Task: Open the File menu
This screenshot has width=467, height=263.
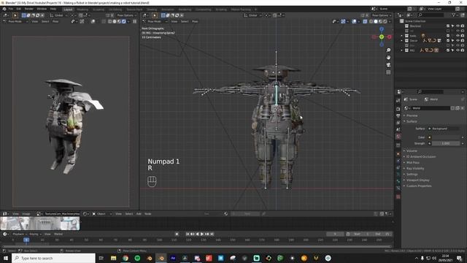Action: click(11, 9)
